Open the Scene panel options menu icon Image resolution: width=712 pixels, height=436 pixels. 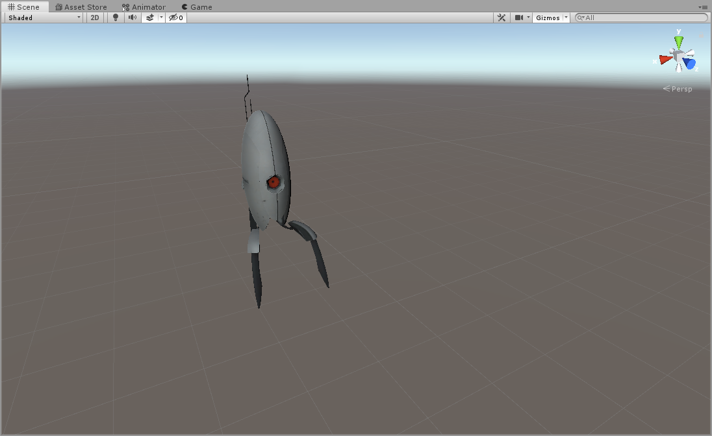coord(703,7)
